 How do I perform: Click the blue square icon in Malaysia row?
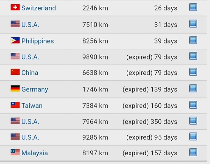pyautogui.click(x=193, y=152)
